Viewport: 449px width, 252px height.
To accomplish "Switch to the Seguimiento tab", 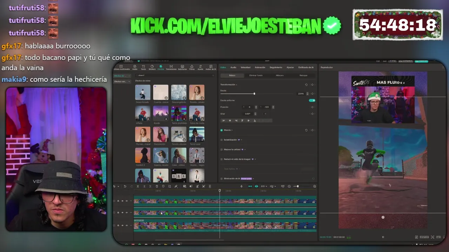I will (x=276, y=67).
